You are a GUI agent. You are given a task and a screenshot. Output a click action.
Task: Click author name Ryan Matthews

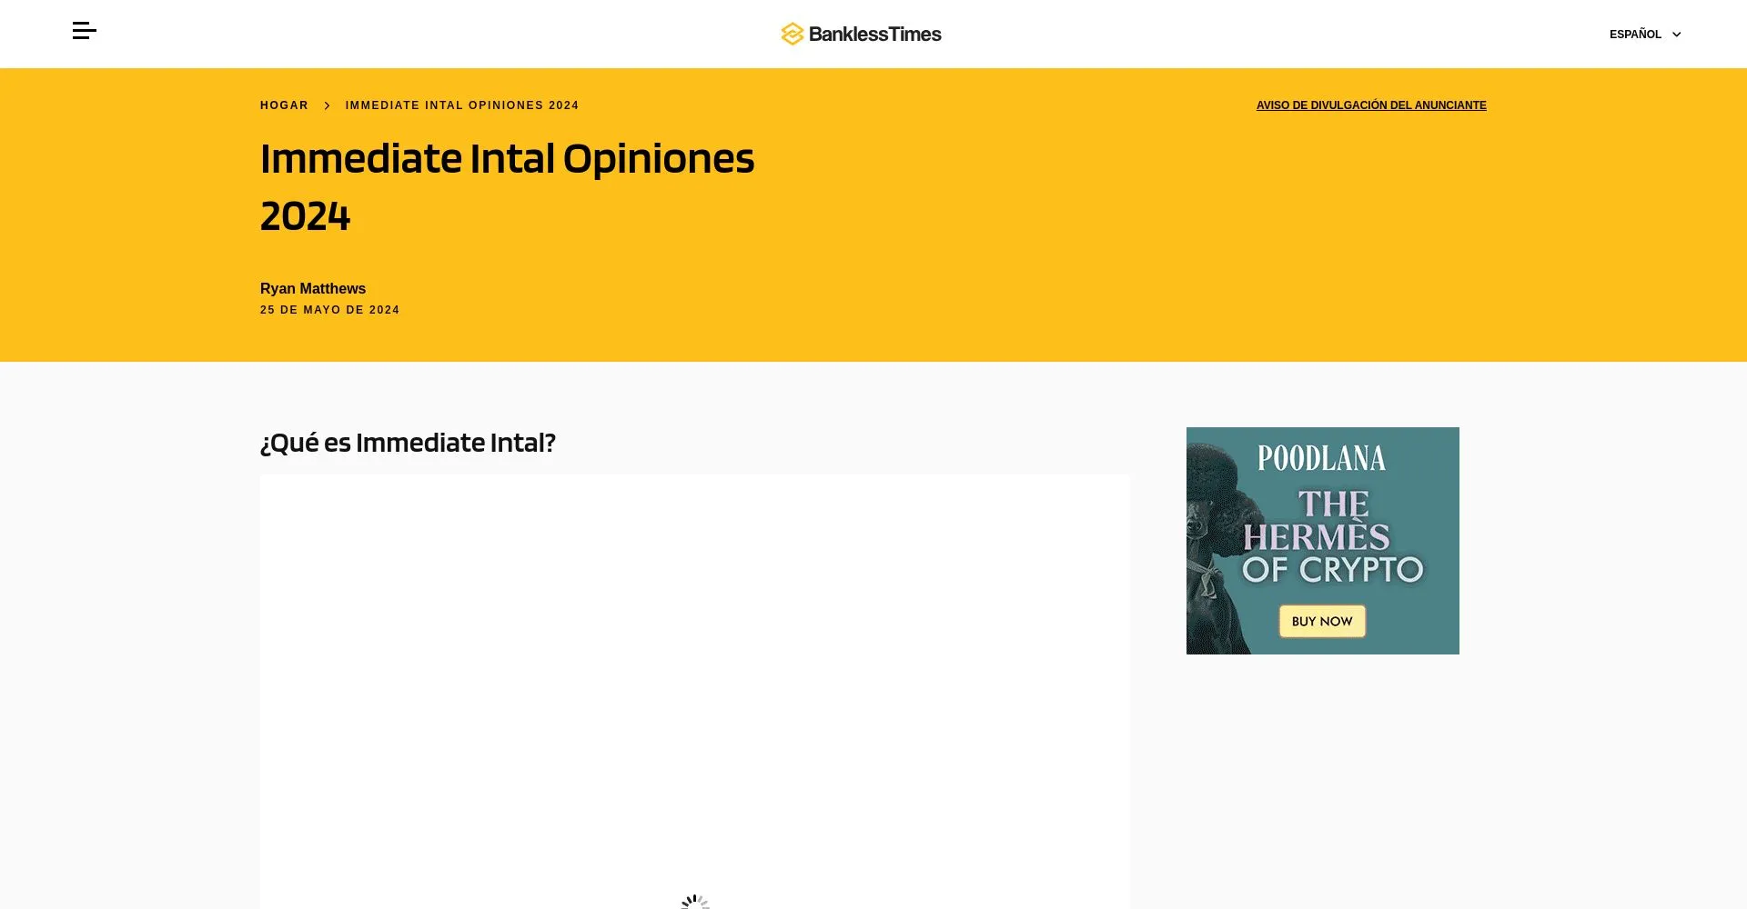coord(313,288)
